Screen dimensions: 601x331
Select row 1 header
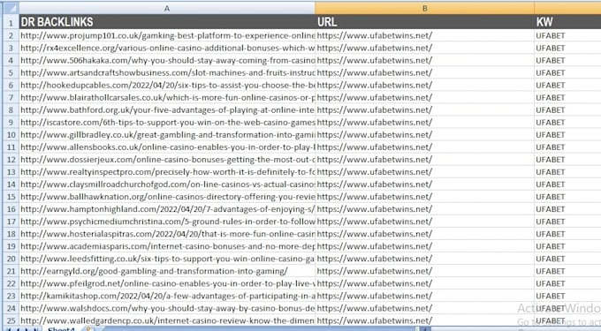tap(11, 22)
